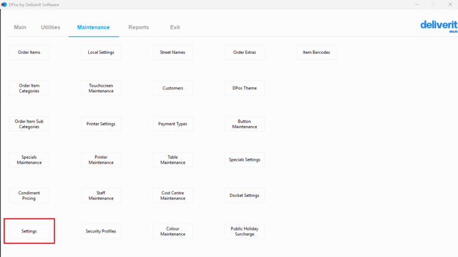Viewport: 458px width, 257px height.
Task: Open Table Maintenance
Action: (x=173, y=160)
